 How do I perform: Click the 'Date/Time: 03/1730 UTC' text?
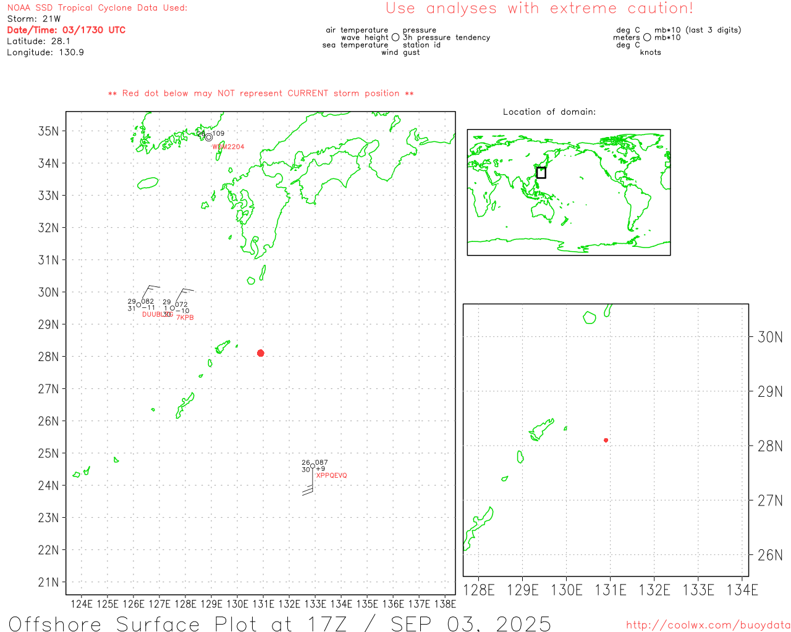pos(66,30)
